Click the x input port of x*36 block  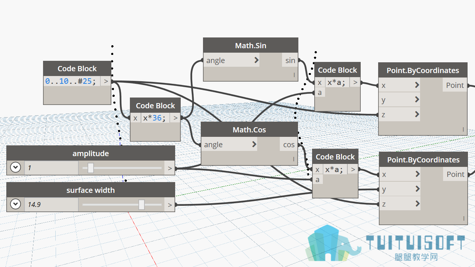135,118
